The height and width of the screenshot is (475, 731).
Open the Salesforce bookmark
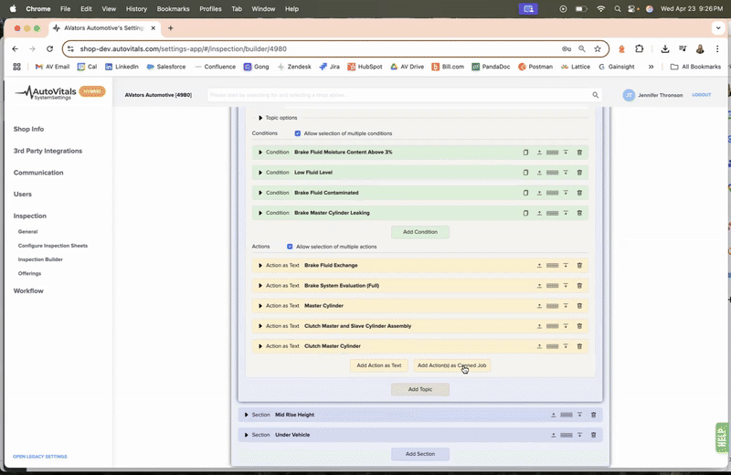point(166,67)
